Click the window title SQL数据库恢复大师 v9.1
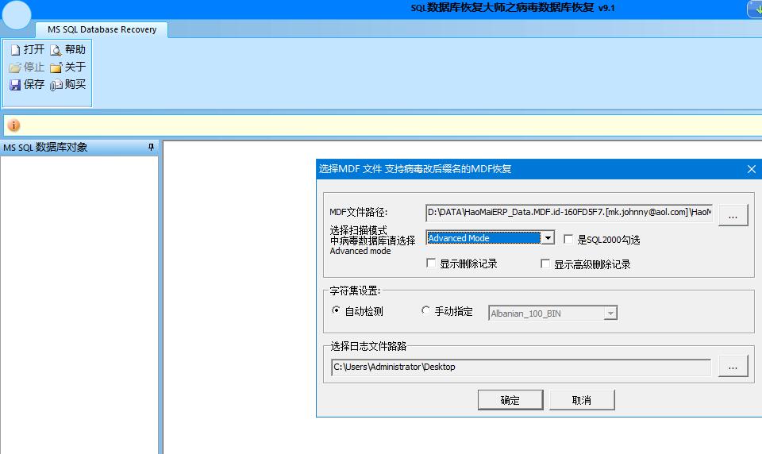This screenshot has height=454, width=762. tap(513, 8)
